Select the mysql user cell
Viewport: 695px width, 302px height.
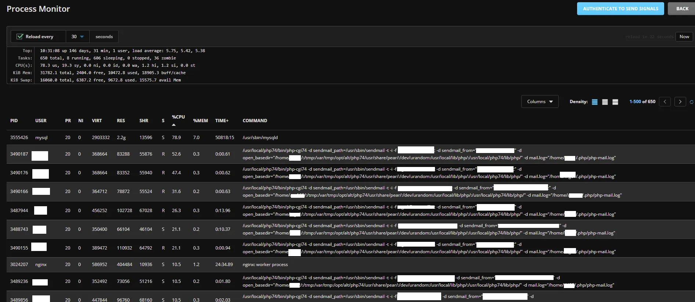pyautogui.click(x=42, y=138)
